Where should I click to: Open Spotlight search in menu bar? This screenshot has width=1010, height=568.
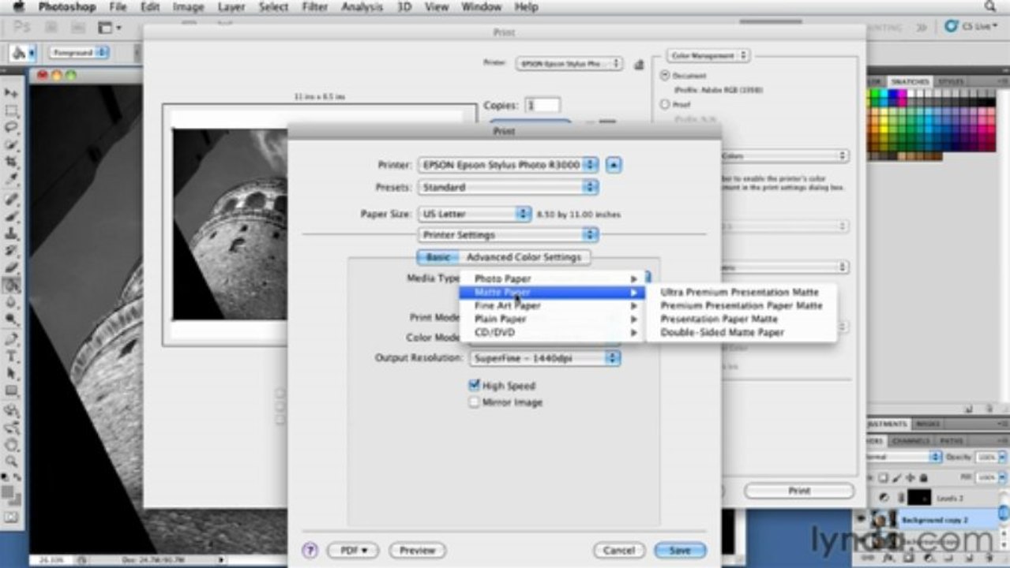(x=990, y=6)
